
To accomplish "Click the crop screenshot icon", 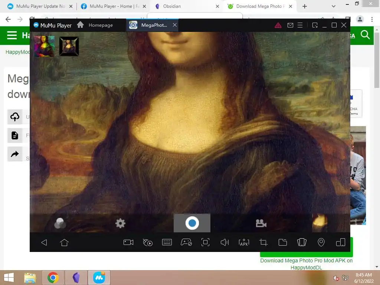I will [263, 242].
